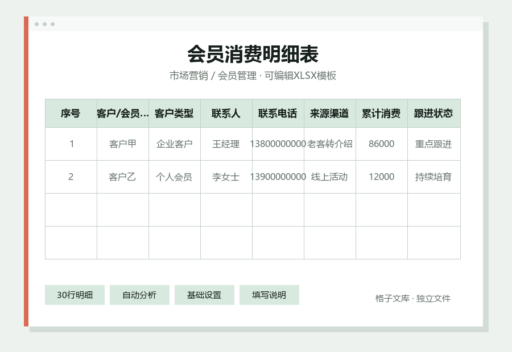This screenshot has width=512, height=352.
Task: Click the 来源渠道 column header
Action: click(x=330, y=114)
